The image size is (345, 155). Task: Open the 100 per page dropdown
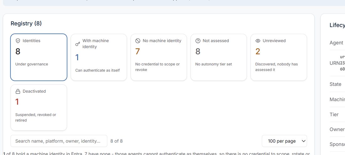point(284,141)
